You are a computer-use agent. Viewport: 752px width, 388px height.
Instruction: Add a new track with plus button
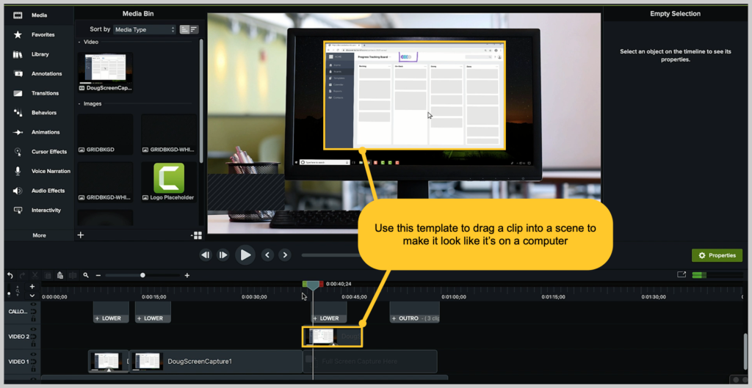[32, 287]
